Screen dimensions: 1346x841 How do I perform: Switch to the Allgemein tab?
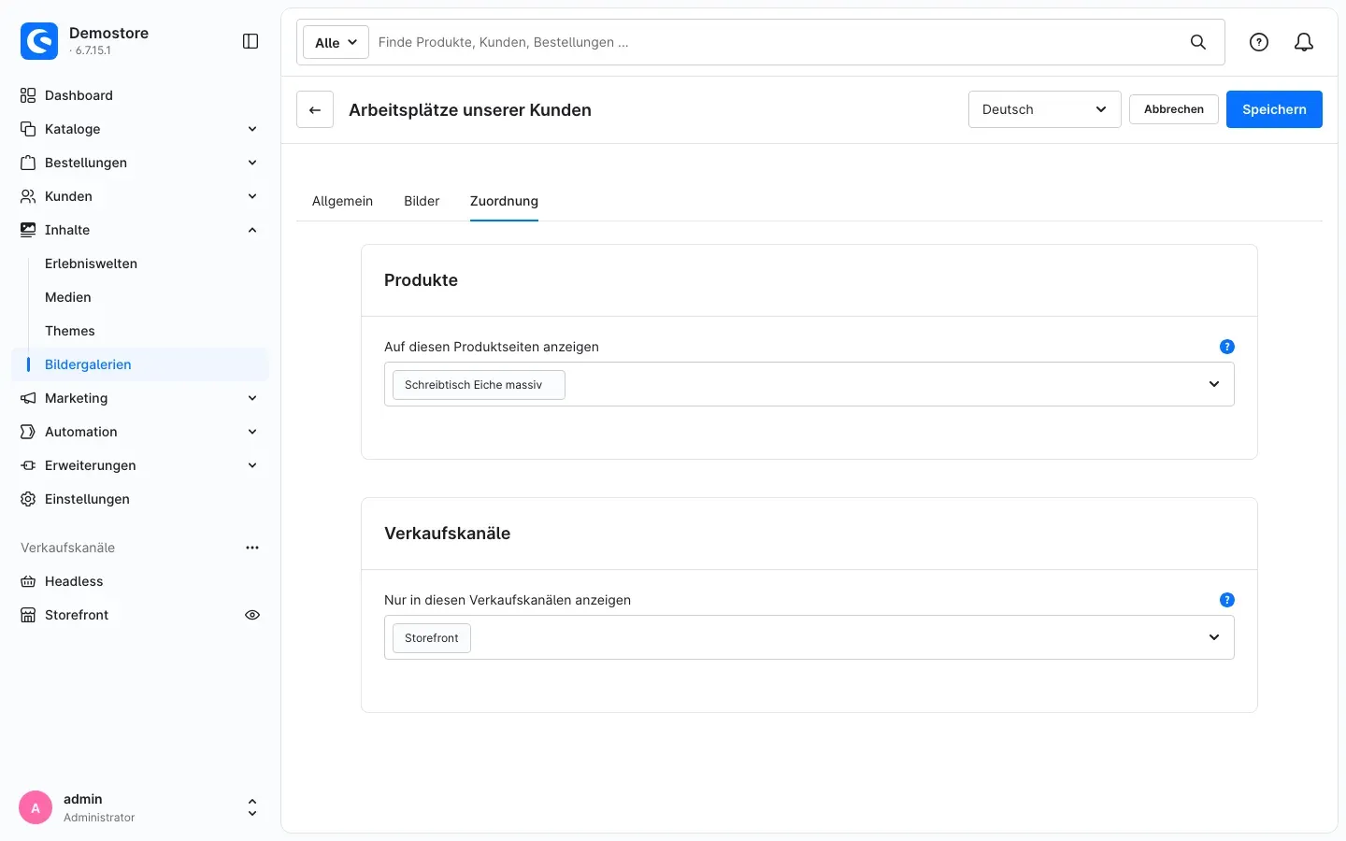[x=342, y=201]
